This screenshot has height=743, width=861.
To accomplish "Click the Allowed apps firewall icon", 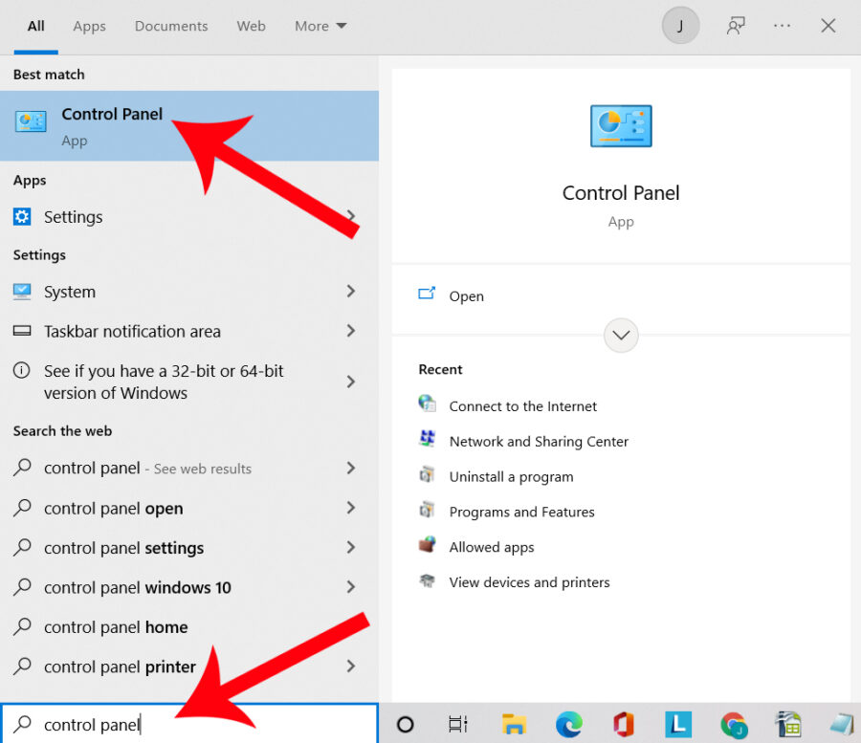I will tap(427, 545).
